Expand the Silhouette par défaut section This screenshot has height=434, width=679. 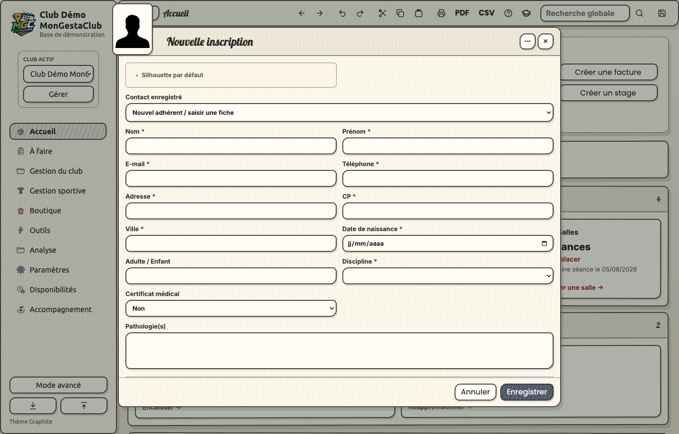click(x=231, y=75)
